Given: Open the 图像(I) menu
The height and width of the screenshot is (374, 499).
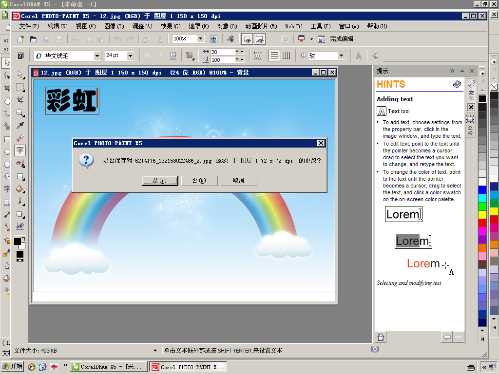Looking at the screenshot, I should click(114, 26).
